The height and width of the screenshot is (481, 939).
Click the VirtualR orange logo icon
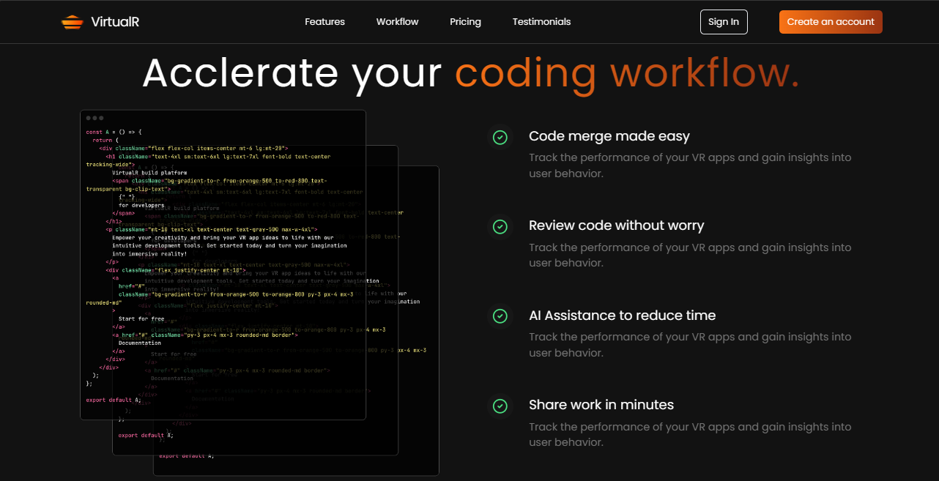pos(73,22)
